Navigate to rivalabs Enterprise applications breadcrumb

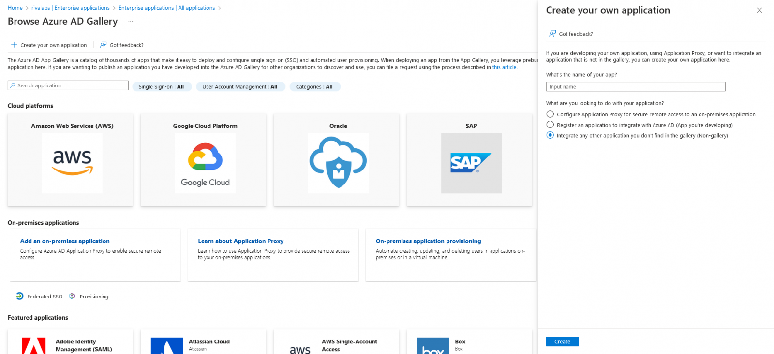(71, 8)
